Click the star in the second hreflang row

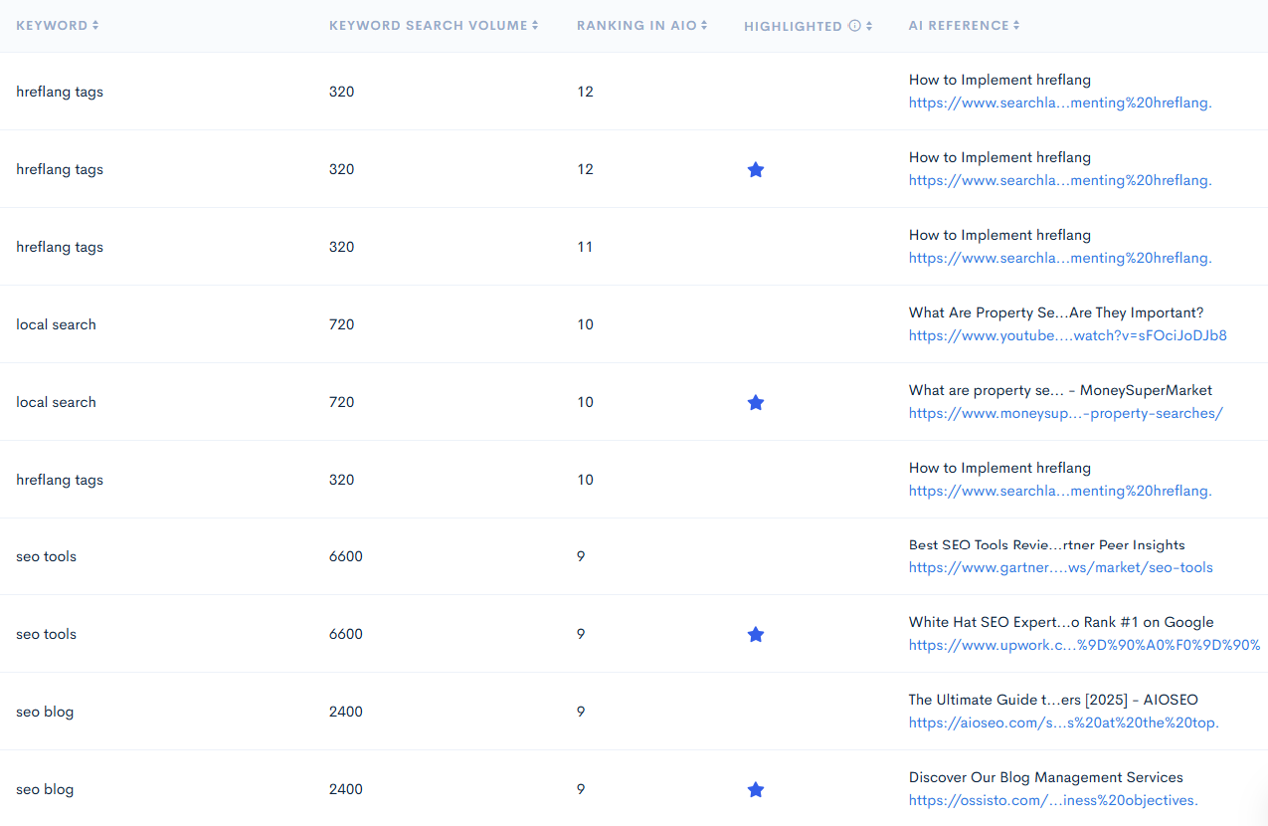[756, 169]
